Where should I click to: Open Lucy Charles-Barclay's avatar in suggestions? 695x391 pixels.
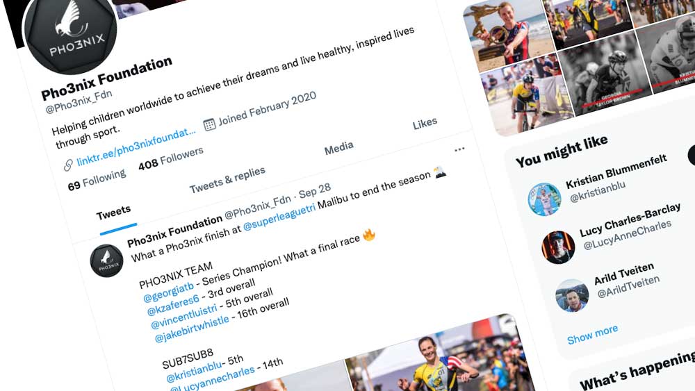[558, 247]
